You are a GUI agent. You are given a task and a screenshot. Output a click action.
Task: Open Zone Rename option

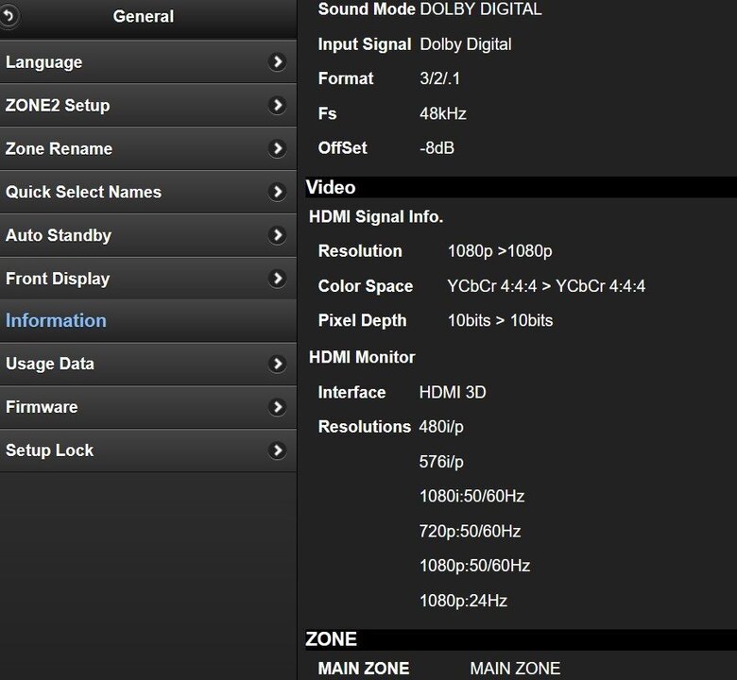(148, 148)
